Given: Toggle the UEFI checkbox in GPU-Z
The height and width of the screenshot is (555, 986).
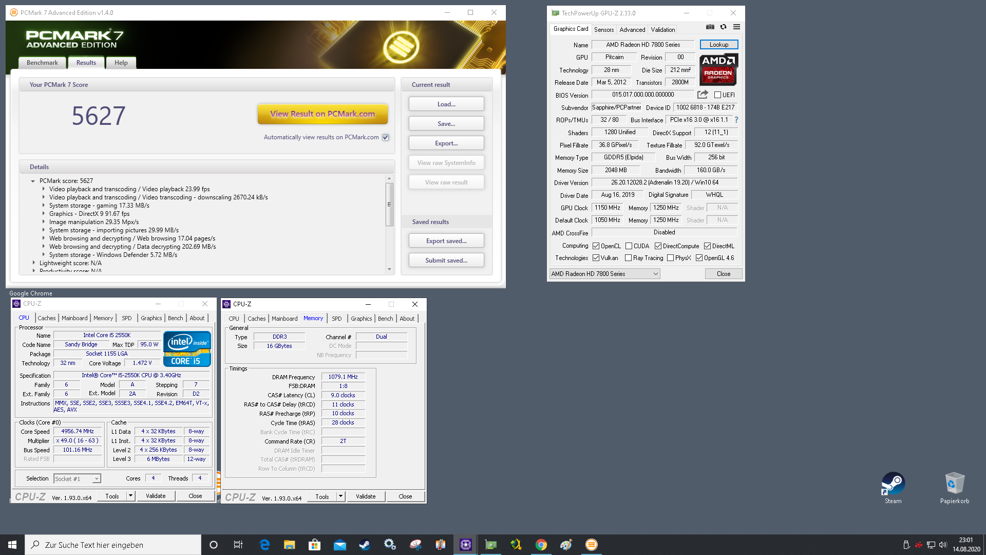Looking at the screenshot, I should pos(717,95).
